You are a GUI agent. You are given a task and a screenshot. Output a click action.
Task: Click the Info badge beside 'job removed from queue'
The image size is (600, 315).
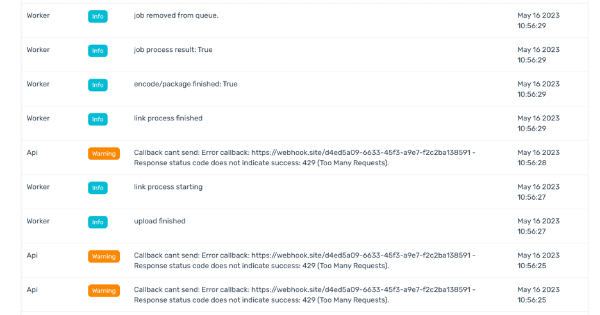(x=97, y=17)
